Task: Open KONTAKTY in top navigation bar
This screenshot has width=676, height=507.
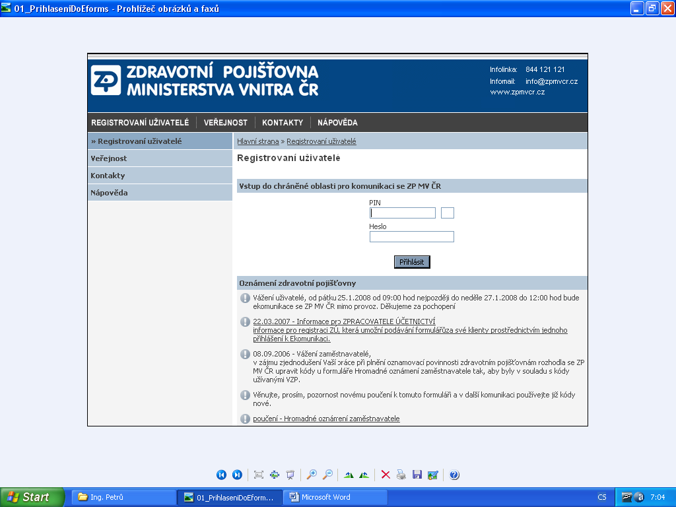Action: pos(283,122)
